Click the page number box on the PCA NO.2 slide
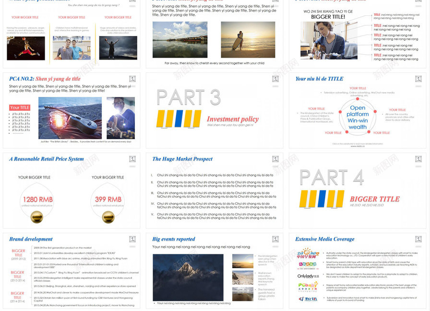The image size is (430, 311). 132,79
